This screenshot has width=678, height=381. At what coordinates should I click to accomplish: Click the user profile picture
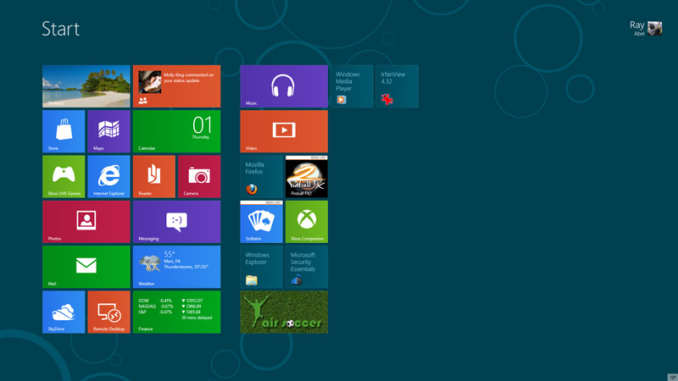[654, 29]
